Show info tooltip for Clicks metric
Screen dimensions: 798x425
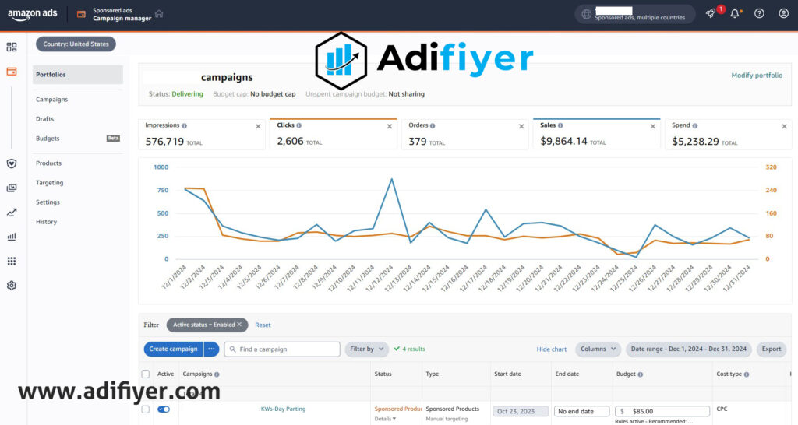pyautogui.click(x=298, y=125)
